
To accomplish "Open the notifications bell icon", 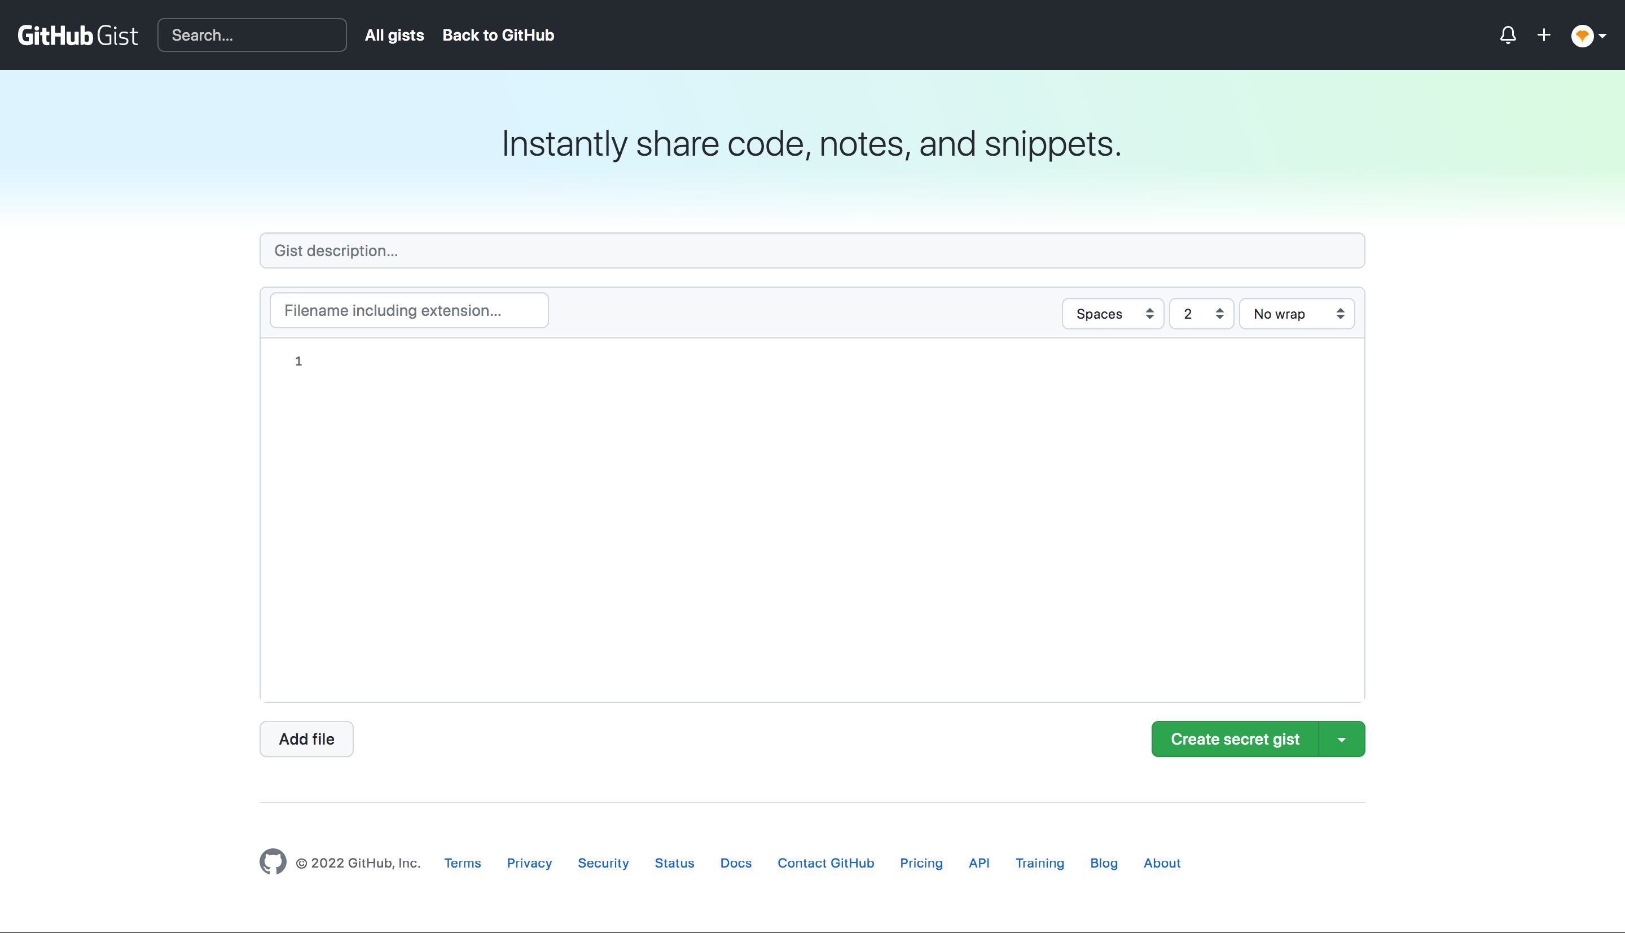I will click(1508, 35).
